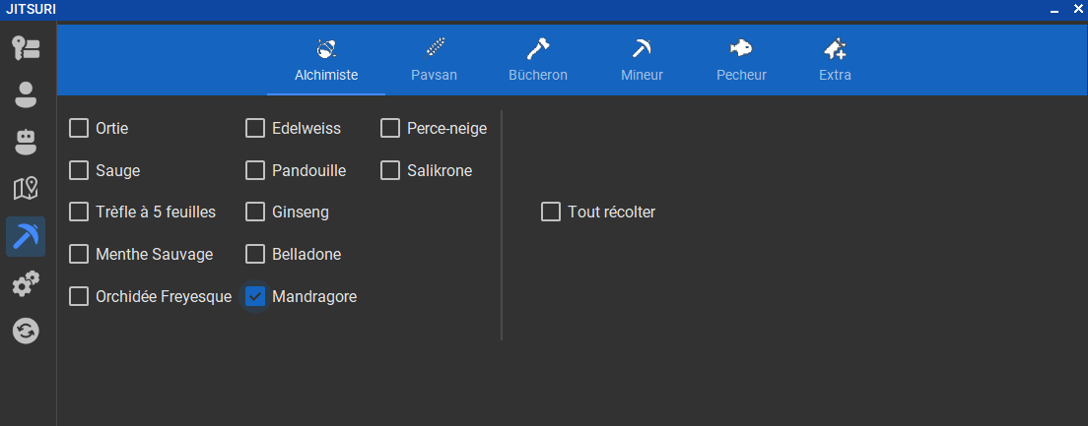Switch to the Paysan tab
Image resolution: width=1088 pixels, height=426 pixels.
(x=434, y=60)
